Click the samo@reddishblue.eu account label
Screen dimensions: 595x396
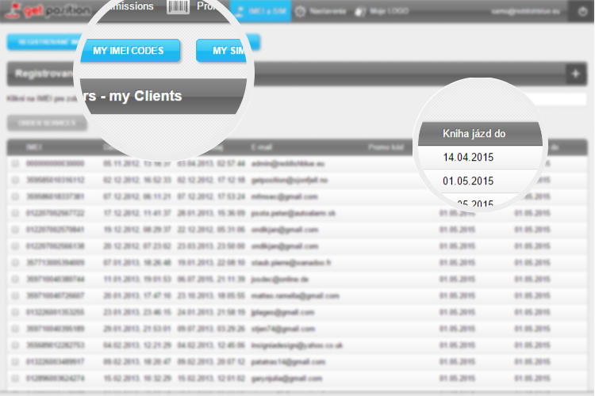525,11
